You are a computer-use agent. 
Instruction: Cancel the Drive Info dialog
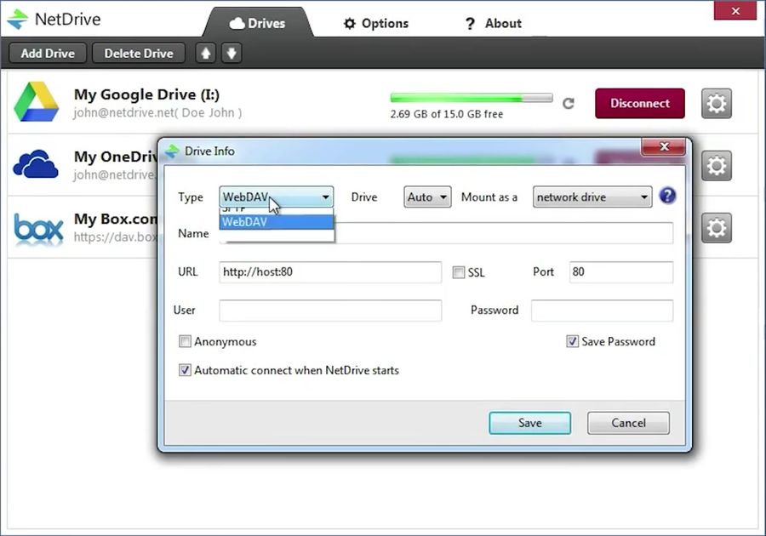point(628,423)
